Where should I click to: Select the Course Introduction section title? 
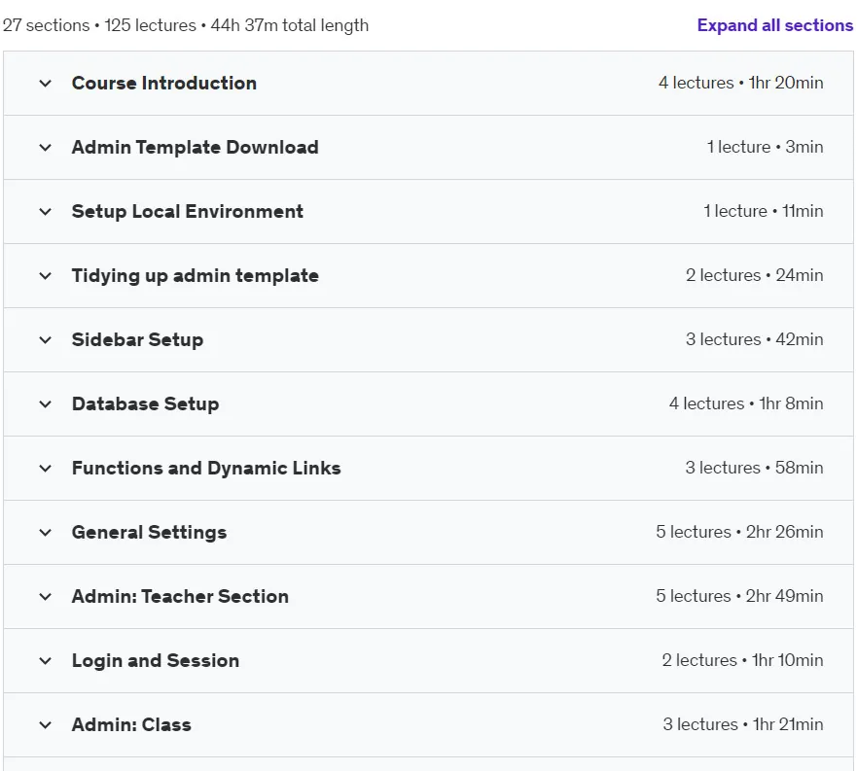[x=164, y=83]
